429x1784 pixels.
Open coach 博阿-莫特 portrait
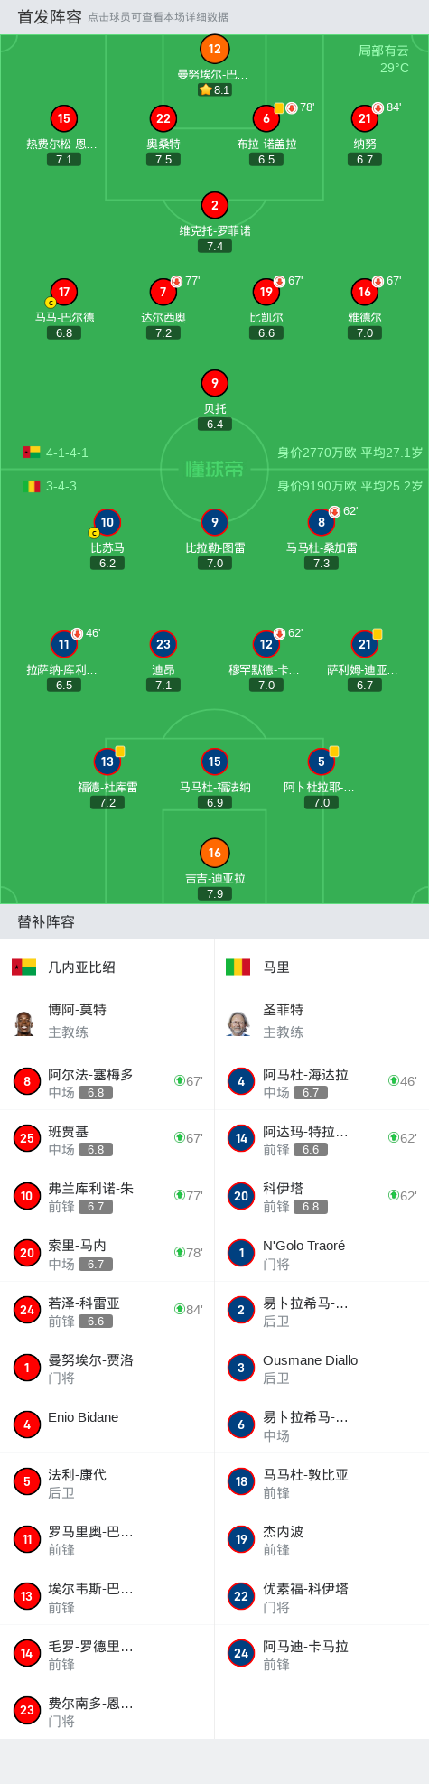[24, 1023]
